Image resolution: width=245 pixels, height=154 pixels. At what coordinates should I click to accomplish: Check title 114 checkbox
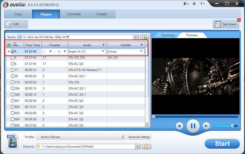pyautogui.click(x=13, y=82)
